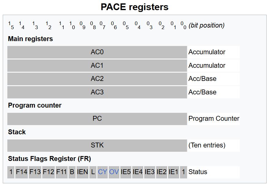Click the IE4 status bit cell

pyautogui.click(x=137, y=172)
